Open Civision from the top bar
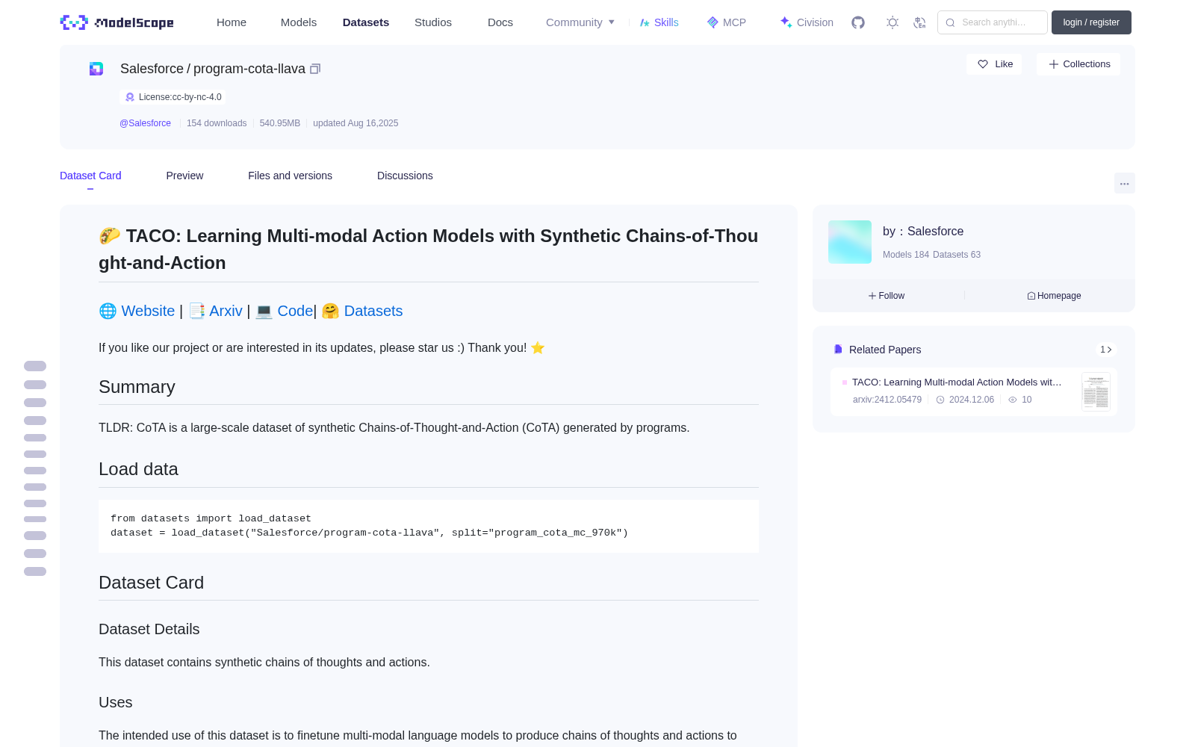Viewport: 1195px width, 747px height. tap(807, 22)
